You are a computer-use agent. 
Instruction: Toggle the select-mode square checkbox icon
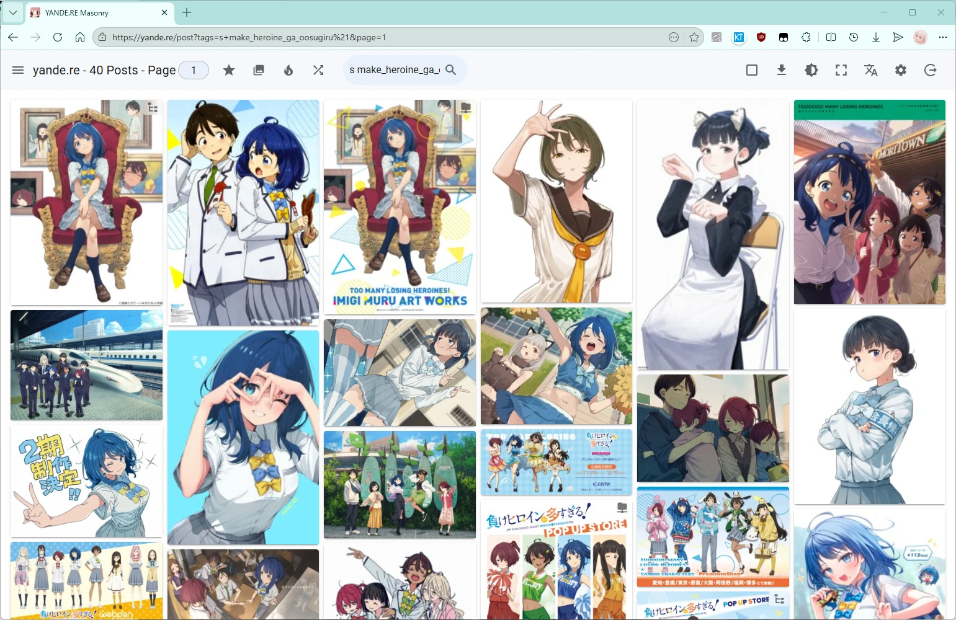(x=752, y=70)
